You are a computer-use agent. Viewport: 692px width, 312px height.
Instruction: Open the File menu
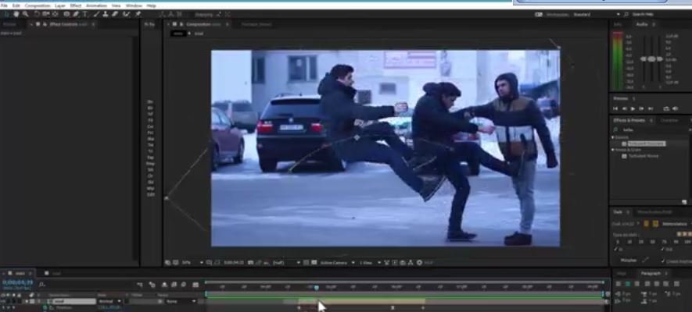4,5
